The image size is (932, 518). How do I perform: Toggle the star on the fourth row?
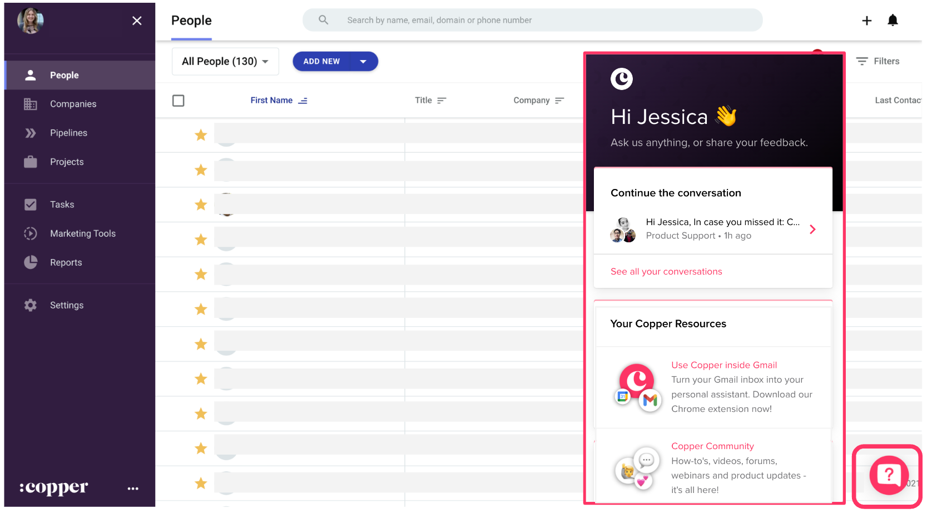click(201, 240)
